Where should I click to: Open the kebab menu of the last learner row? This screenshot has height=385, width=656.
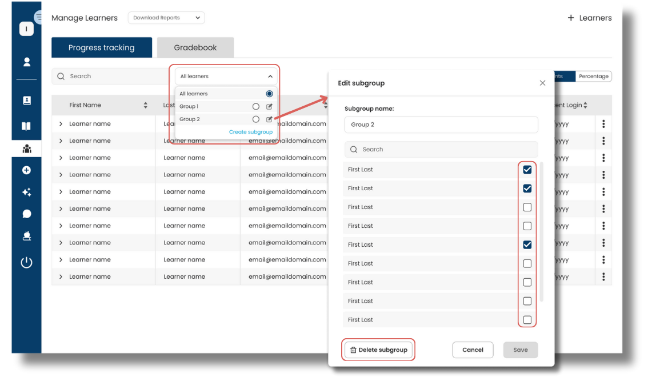[603, 276]
